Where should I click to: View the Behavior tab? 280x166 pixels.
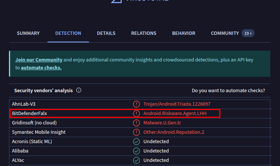point(184,33)
